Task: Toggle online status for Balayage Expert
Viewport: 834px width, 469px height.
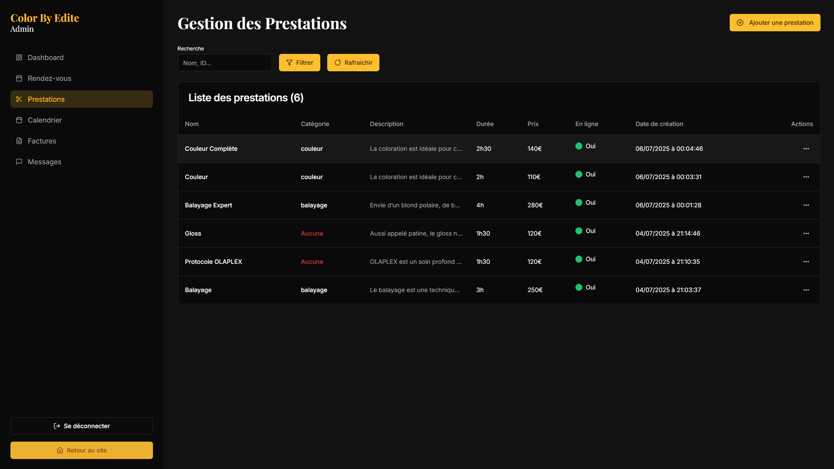Action: tap(579, 203)
